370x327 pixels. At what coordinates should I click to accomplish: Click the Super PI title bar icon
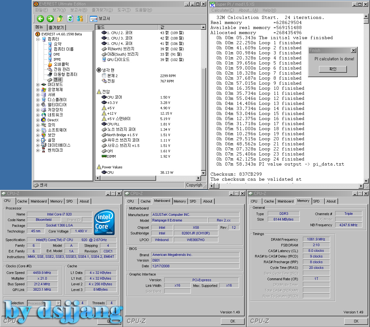(212, 4)
